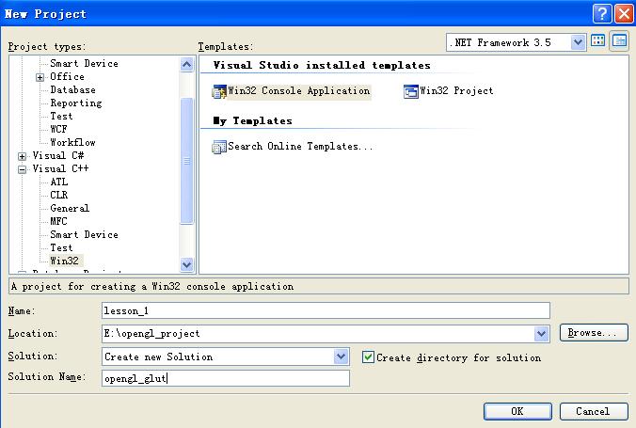The image size is (636, 428).
Task: Select the Database project type
Action: click(x=73, y=90)
